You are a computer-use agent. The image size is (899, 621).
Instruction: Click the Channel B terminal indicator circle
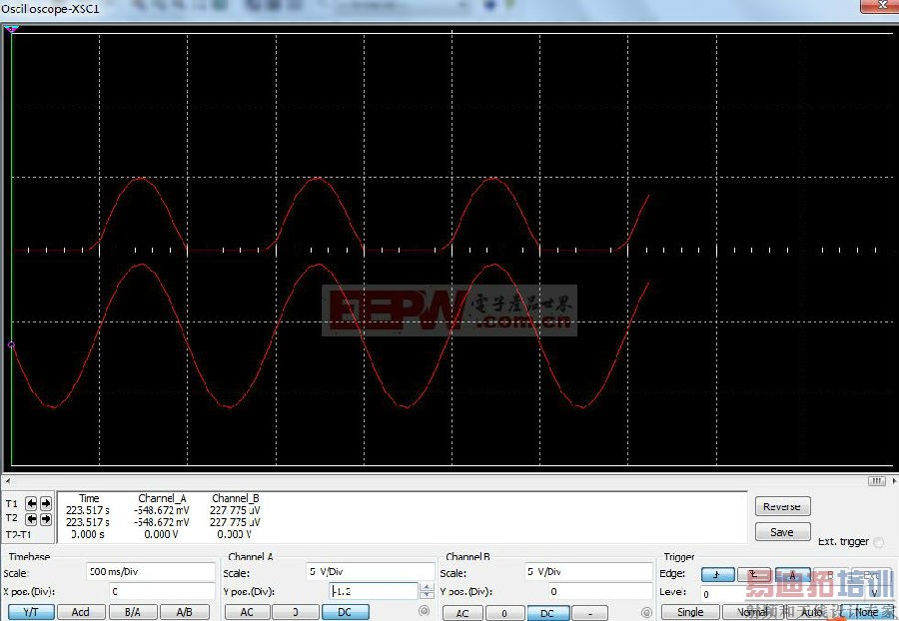pyautogui.click(x=646, y=612)
